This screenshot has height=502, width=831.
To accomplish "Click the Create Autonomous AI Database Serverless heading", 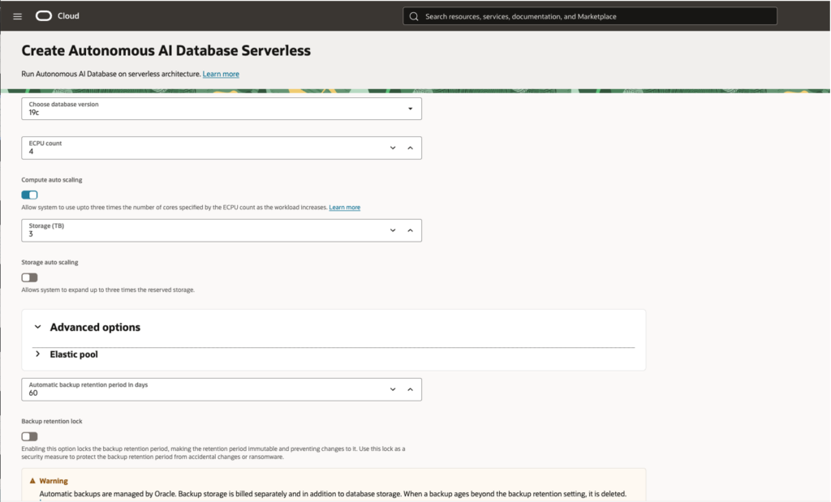I will coord(166,50).
